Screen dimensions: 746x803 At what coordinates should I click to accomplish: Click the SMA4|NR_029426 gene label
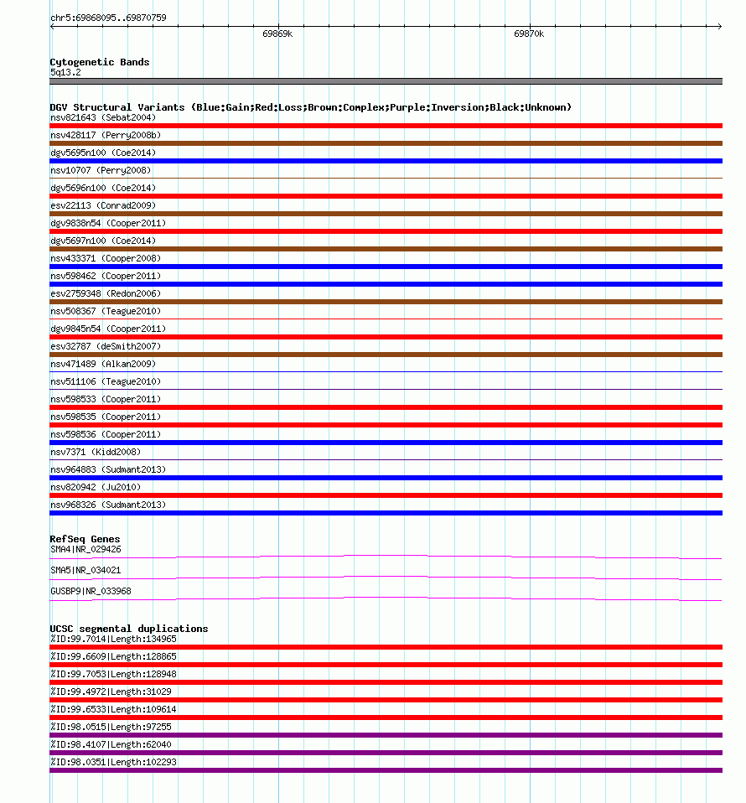pos(85,550)
